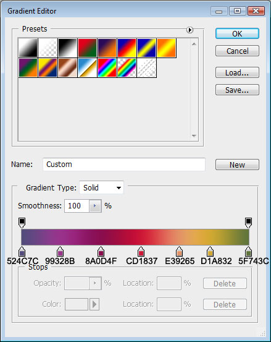Select the yellow, violet, orange, blue preset
The width and height of the screenshot is (271, 342).
[48, 67]
